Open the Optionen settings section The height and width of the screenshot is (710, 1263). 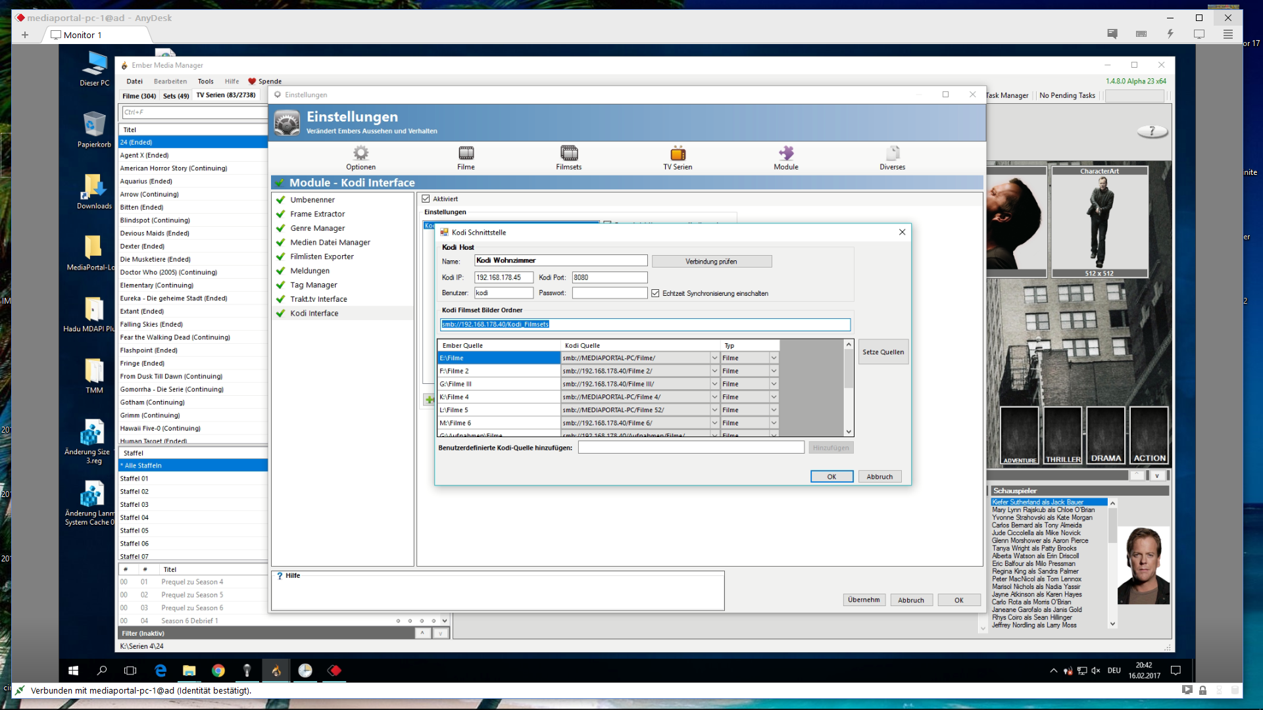pyautogui.click(x=360, y=158)
